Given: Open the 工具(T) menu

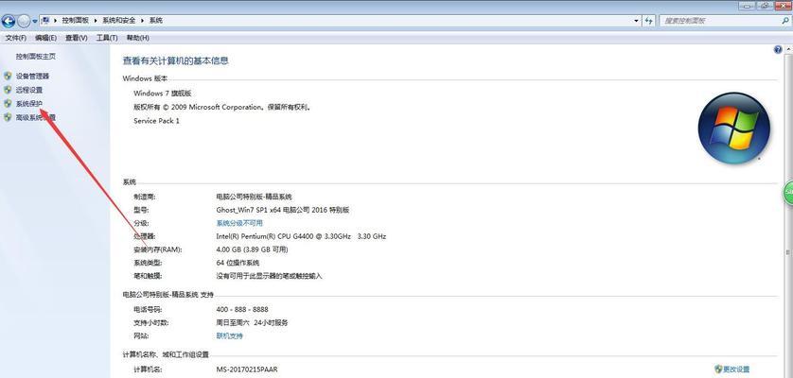Looking at the screenshot, I should [107, 38].
